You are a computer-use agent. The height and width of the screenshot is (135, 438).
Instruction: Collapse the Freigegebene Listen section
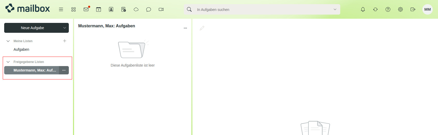click(8, 62)
